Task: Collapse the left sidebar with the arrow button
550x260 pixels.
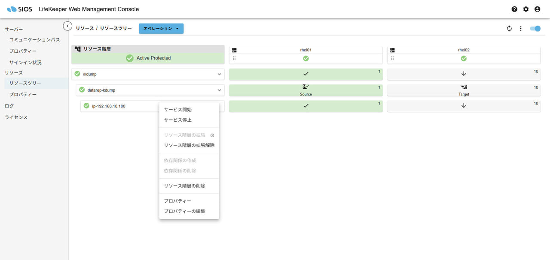Action: [x=67, y=26]
